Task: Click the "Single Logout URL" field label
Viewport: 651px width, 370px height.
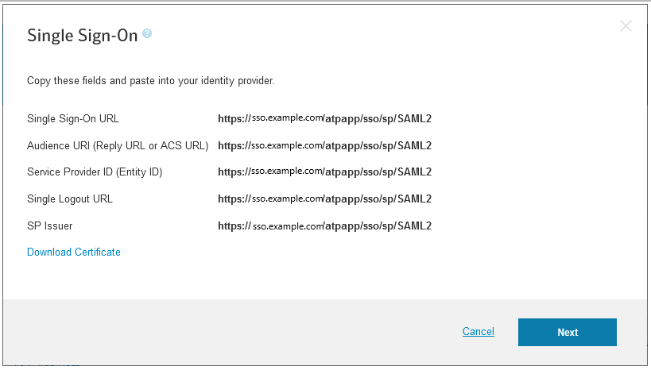Action: click(70, 199)
